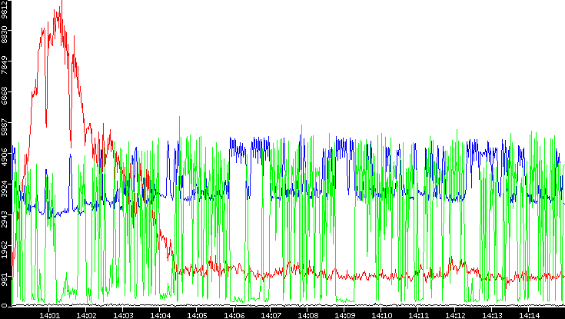The image size is (565, 319).
Task: Click the 14:09 time axis label
Action: 344,314
